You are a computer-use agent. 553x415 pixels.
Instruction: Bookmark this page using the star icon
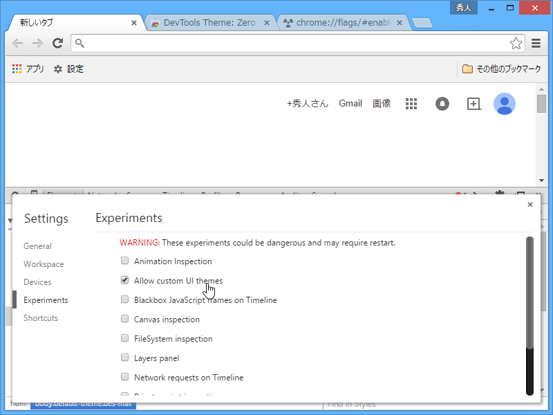click(516, 43)
